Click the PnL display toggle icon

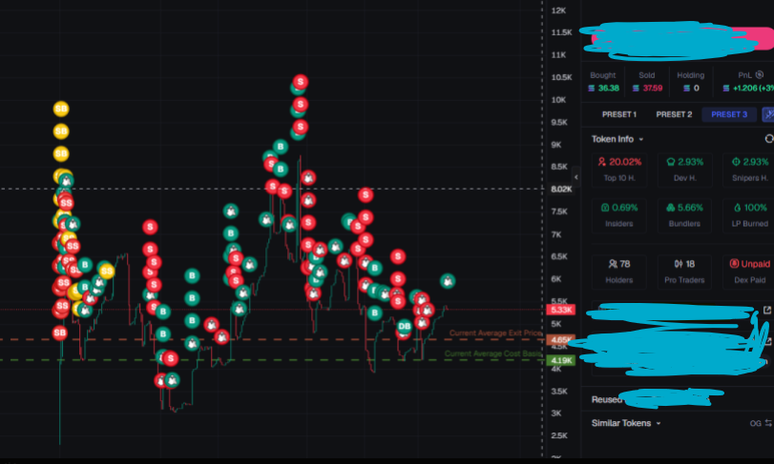[760, 75]
